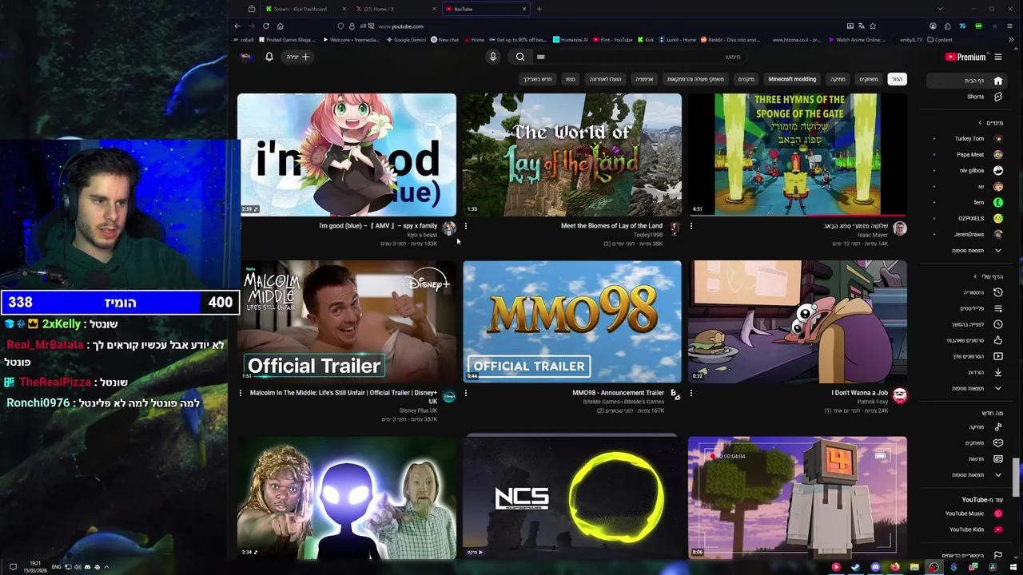This screenshot has width=1023, height=575.
Task: Open the account avatar menu
Action: (246, 57)
